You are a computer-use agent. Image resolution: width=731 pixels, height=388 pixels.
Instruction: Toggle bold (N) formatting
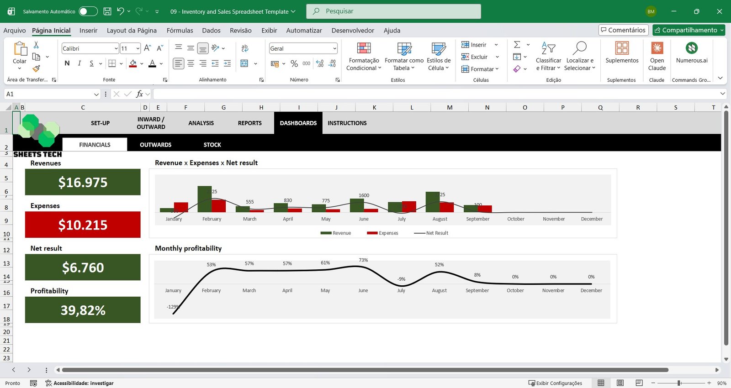67,63
